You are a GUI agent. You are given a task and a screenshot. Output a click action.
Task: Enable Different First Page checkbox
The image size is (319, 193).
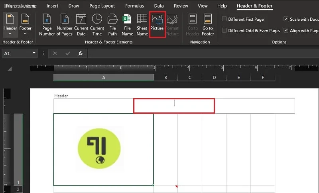[x=224, y=19]
